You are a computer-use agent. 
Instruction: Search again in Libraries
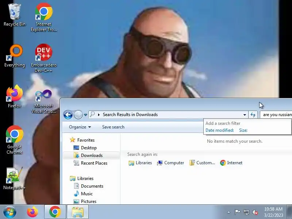coord(140,163)
